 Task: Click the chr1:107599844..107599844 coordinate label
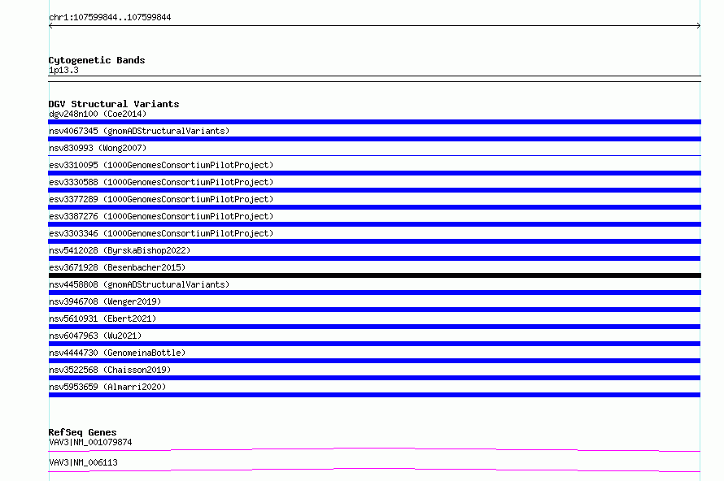tap(110, 18)
